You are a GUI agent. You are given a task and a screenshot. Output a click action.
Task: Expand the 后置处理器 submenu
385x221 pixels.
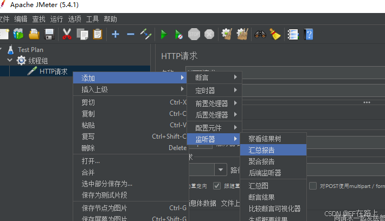[x=215, y=114]
